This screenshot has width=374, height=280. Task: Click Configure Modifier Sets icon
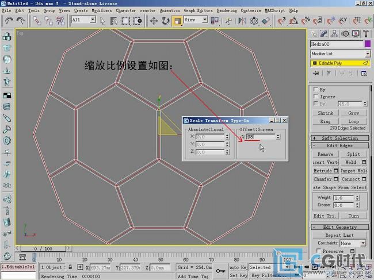[364, 74]
